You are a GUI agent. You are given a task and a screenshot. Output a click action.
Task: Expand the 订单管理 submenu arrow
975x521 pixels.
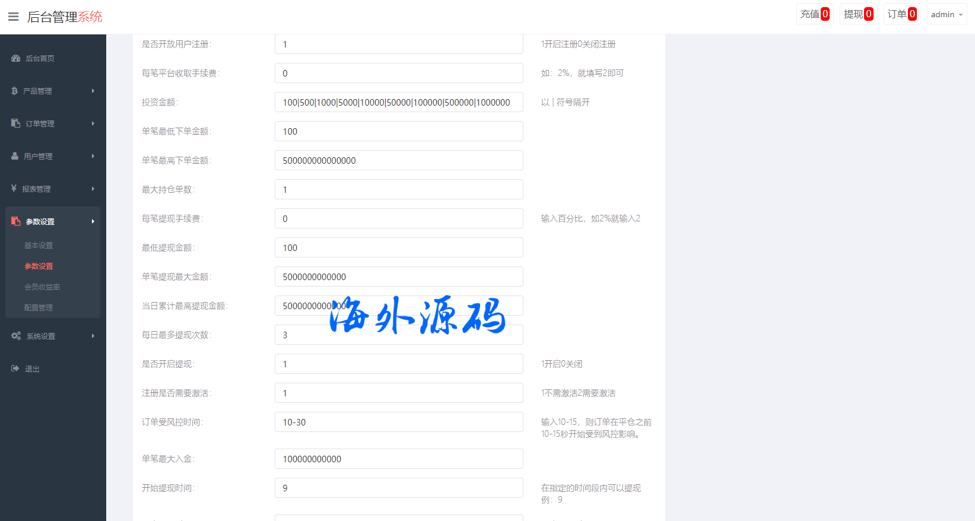pos(93,123)
